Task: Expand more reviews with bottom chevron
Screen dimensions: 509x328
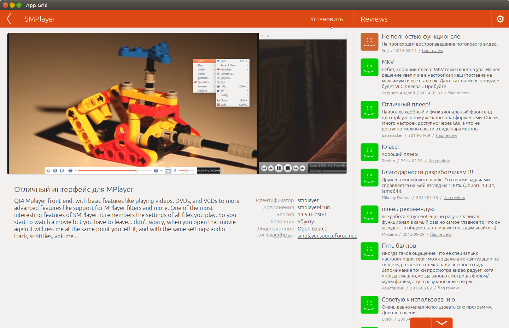Action: (442, 322)
